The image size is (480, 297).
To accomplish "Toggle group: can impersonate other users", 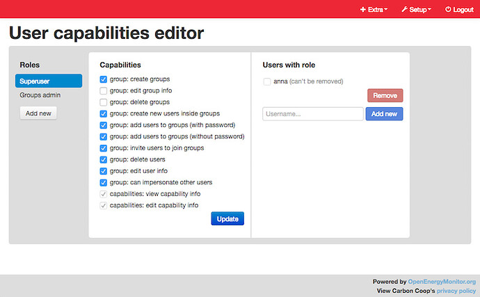I will [104, 183].
